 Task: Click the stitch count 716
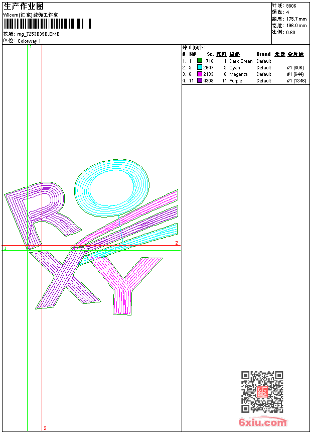point(210,61)
